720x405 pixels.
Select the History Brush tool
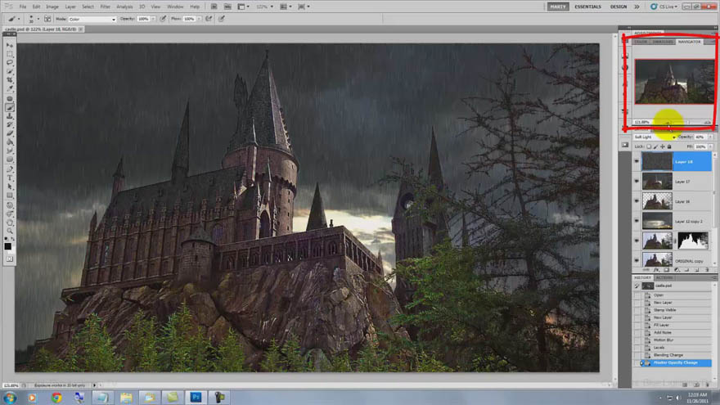pos(10,125)
